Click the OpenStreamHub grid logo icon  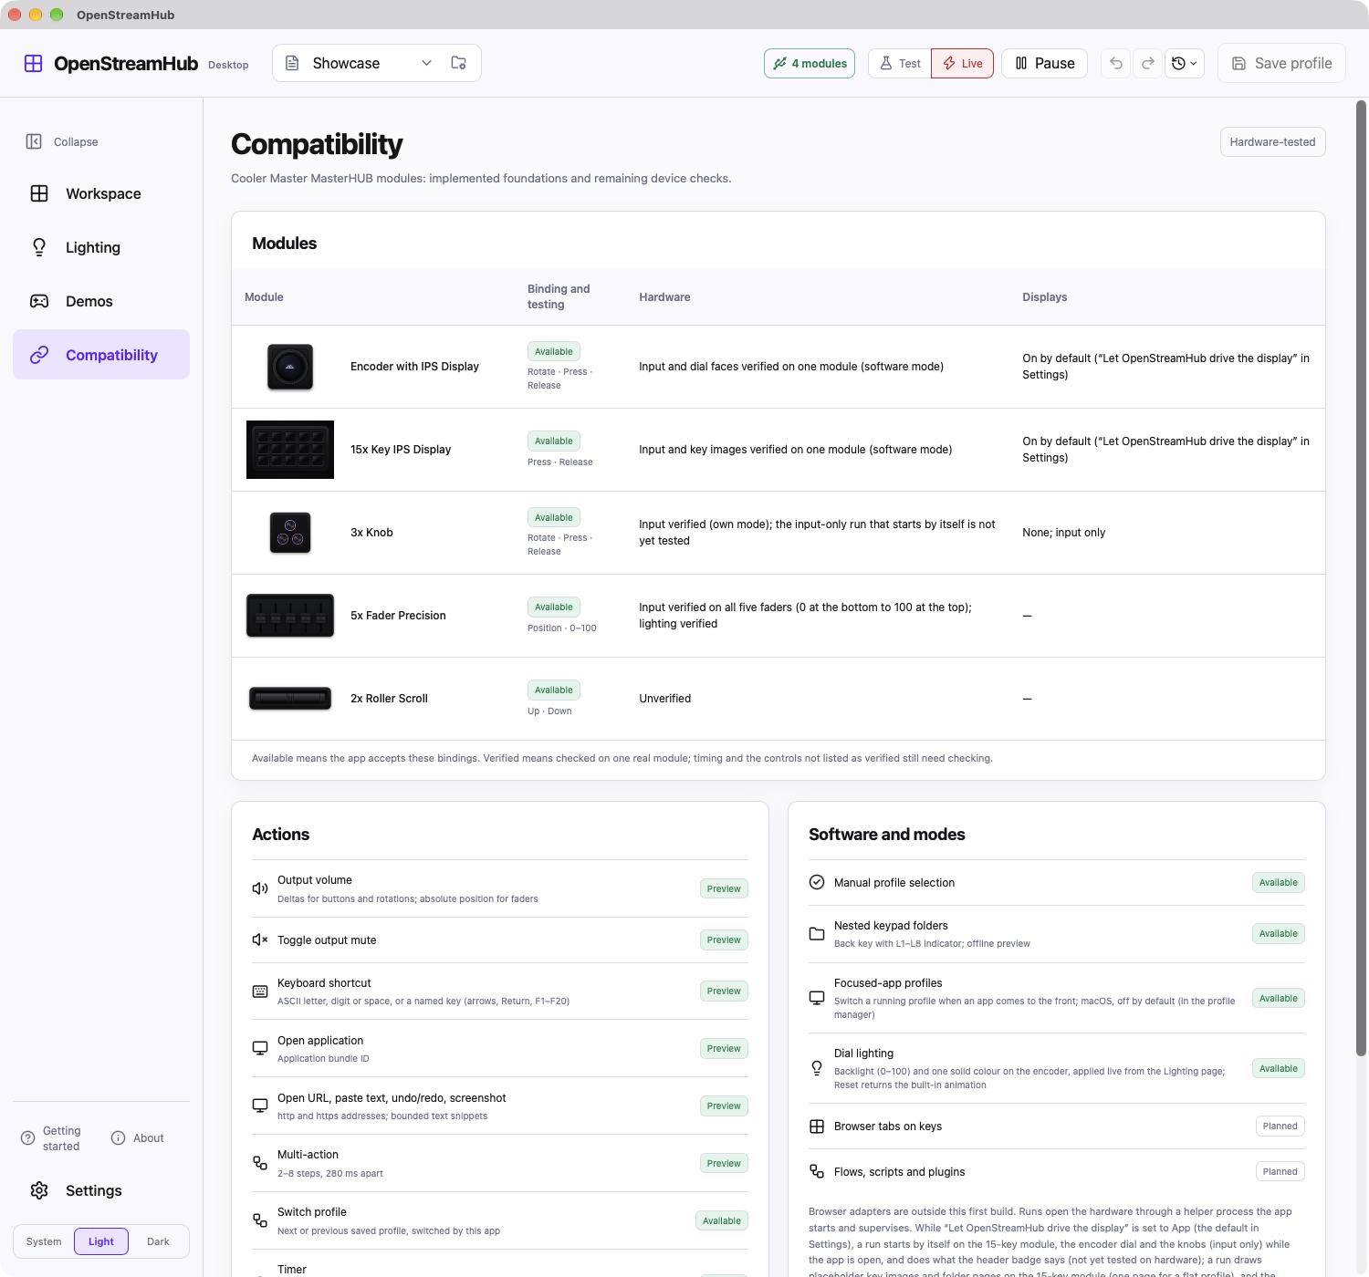click(x=33, y=63)
